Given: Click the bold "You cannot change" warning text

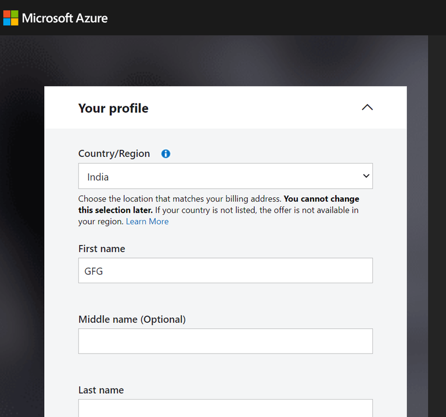Looking at the screenshot, I should 321,199.
